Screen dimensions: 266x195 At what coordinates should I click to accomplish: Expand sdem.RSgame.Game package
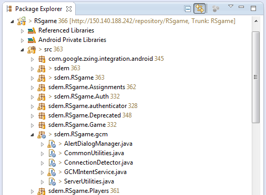(x=32, y=125)
